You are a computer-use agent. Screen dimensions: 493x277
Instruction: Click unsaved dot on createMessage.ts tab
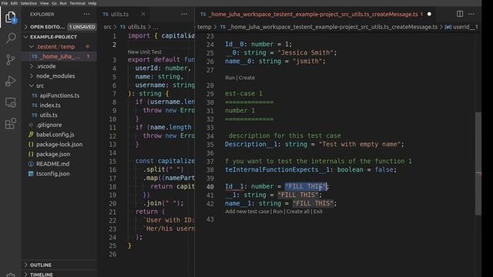tap(429, 14)
